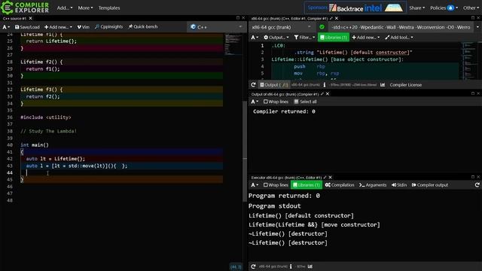Open the compiler Add new dropdown
Screen dimensions: 482x271
coord(366,38)
